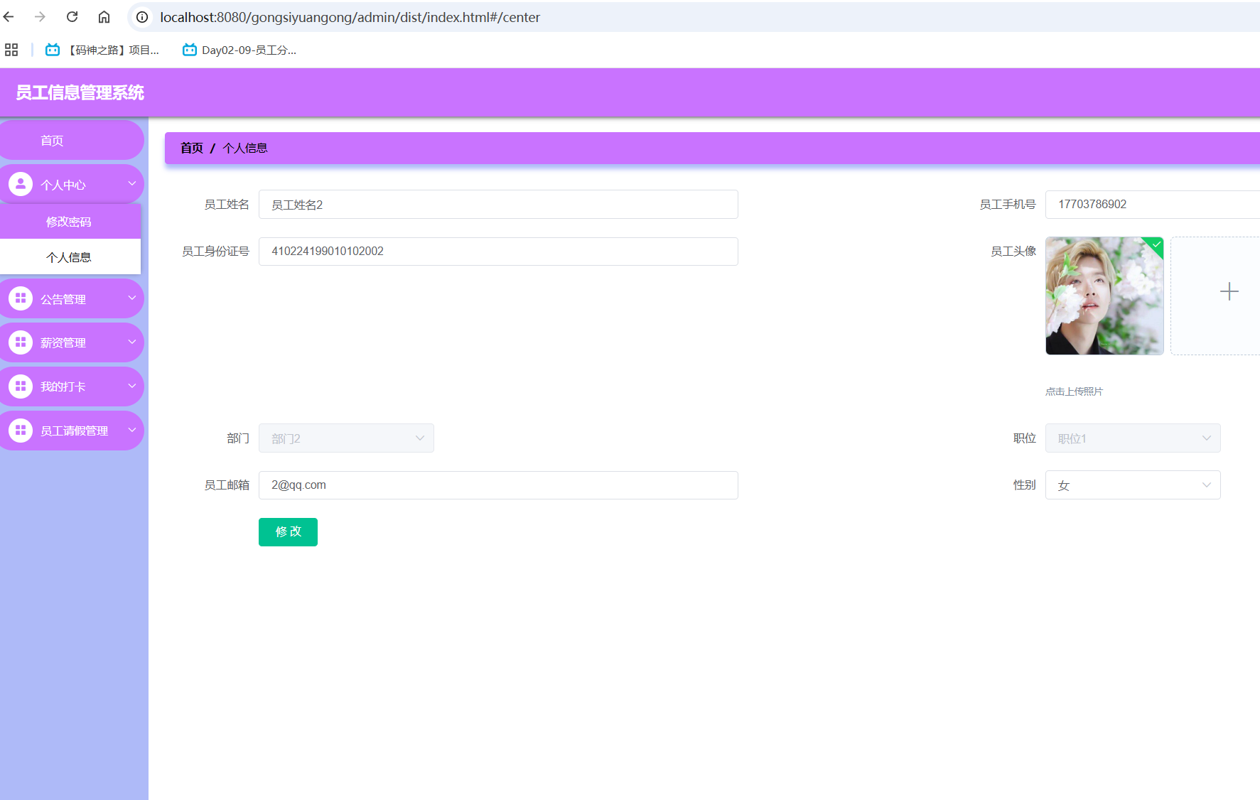This screenshot has width=1260, height=800.
Task: Open the apps grid icon in bookmarks bar
Action: pyautogui.click(x=11, y=50)
